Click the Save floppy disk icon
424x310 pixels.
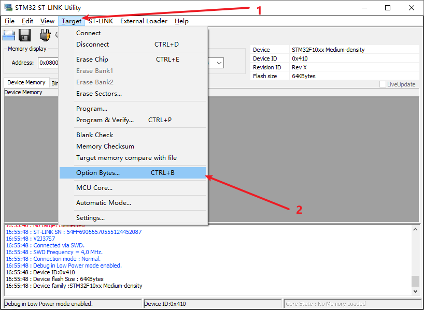pos(24,35)
